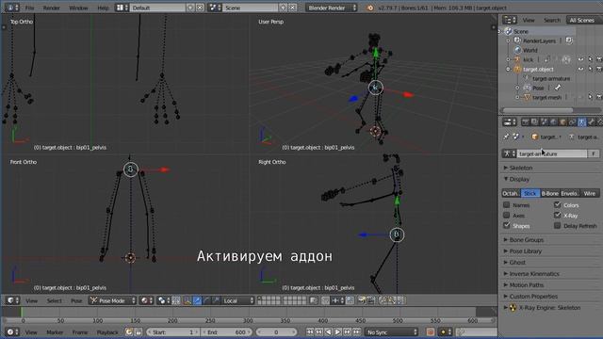Toggle selectability of target.object

pyautogui.click(x=591, y=69)
